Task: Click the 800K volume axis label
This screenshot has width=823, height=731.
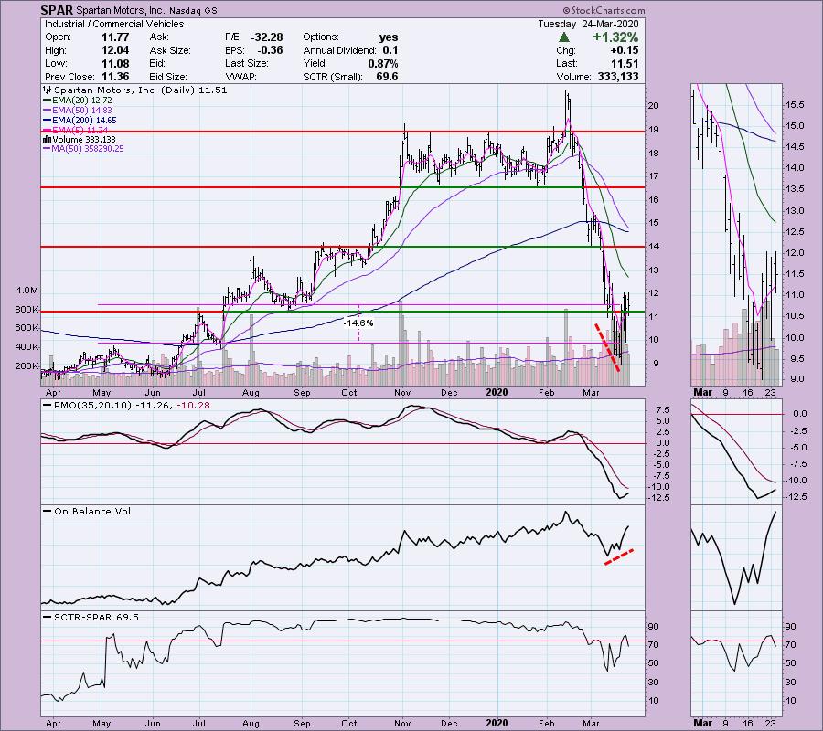Action: click(27, 310)
